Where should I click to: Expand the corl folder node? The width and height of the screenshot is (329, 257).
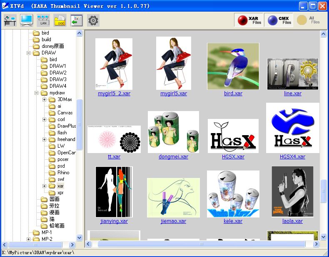pyautogui.click(x=44, y=120)
